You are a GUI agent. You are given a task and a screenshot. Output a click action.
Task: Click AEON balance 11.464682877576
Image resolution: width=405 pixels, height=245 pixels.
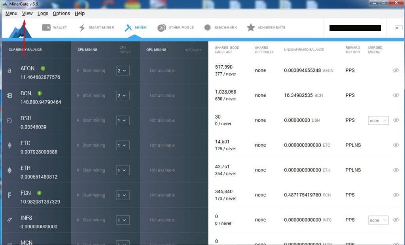pyautogui.click(x=40, y=77)
